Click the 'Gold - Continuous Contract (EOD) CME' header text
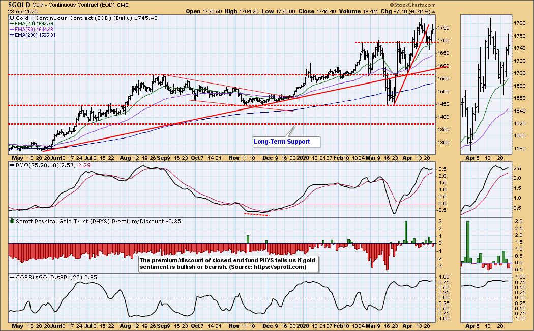 [x=80, y=5]
